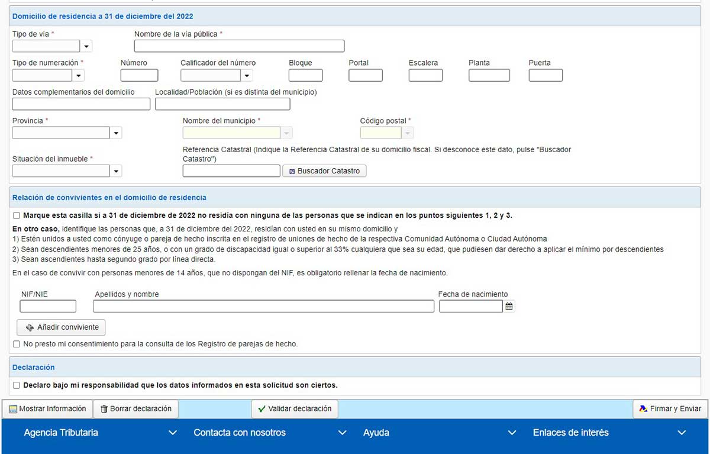Click Mostrar Información button
Image resolution: width=710 pixels, height=454 pixels.
47,409
